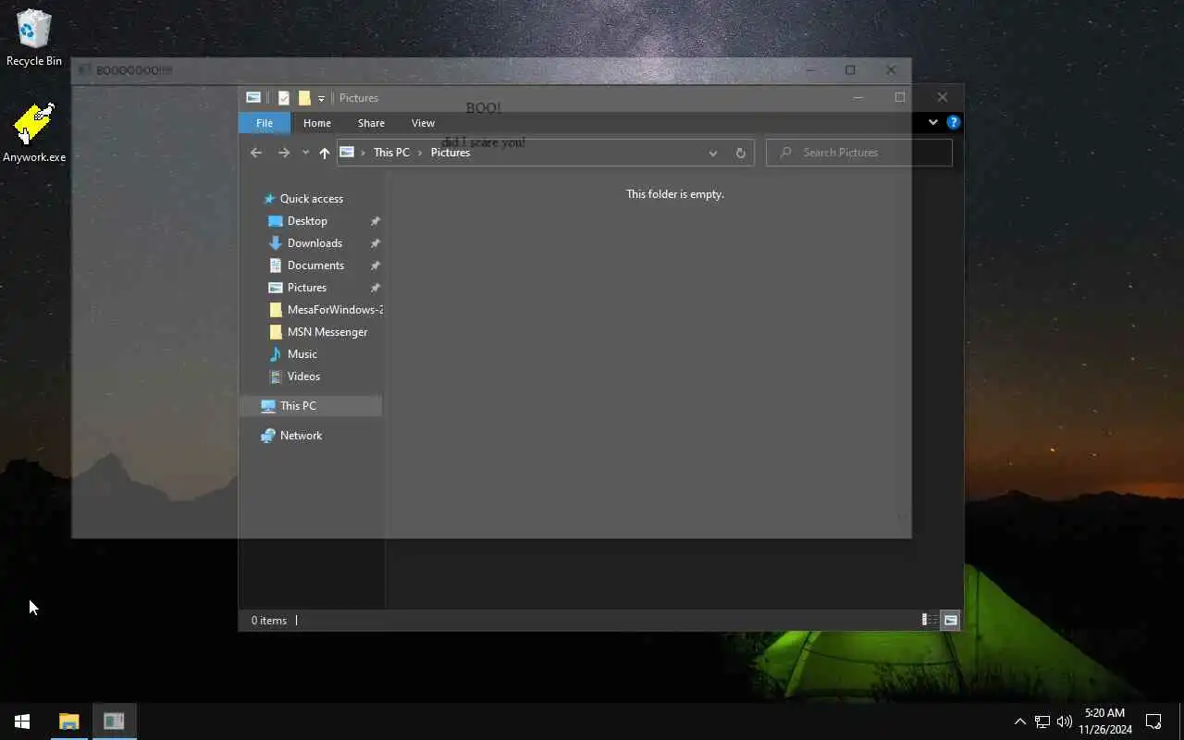The image size is (1184, 740).
Task: Open the Windows Start menu
Action: point(22,721)
